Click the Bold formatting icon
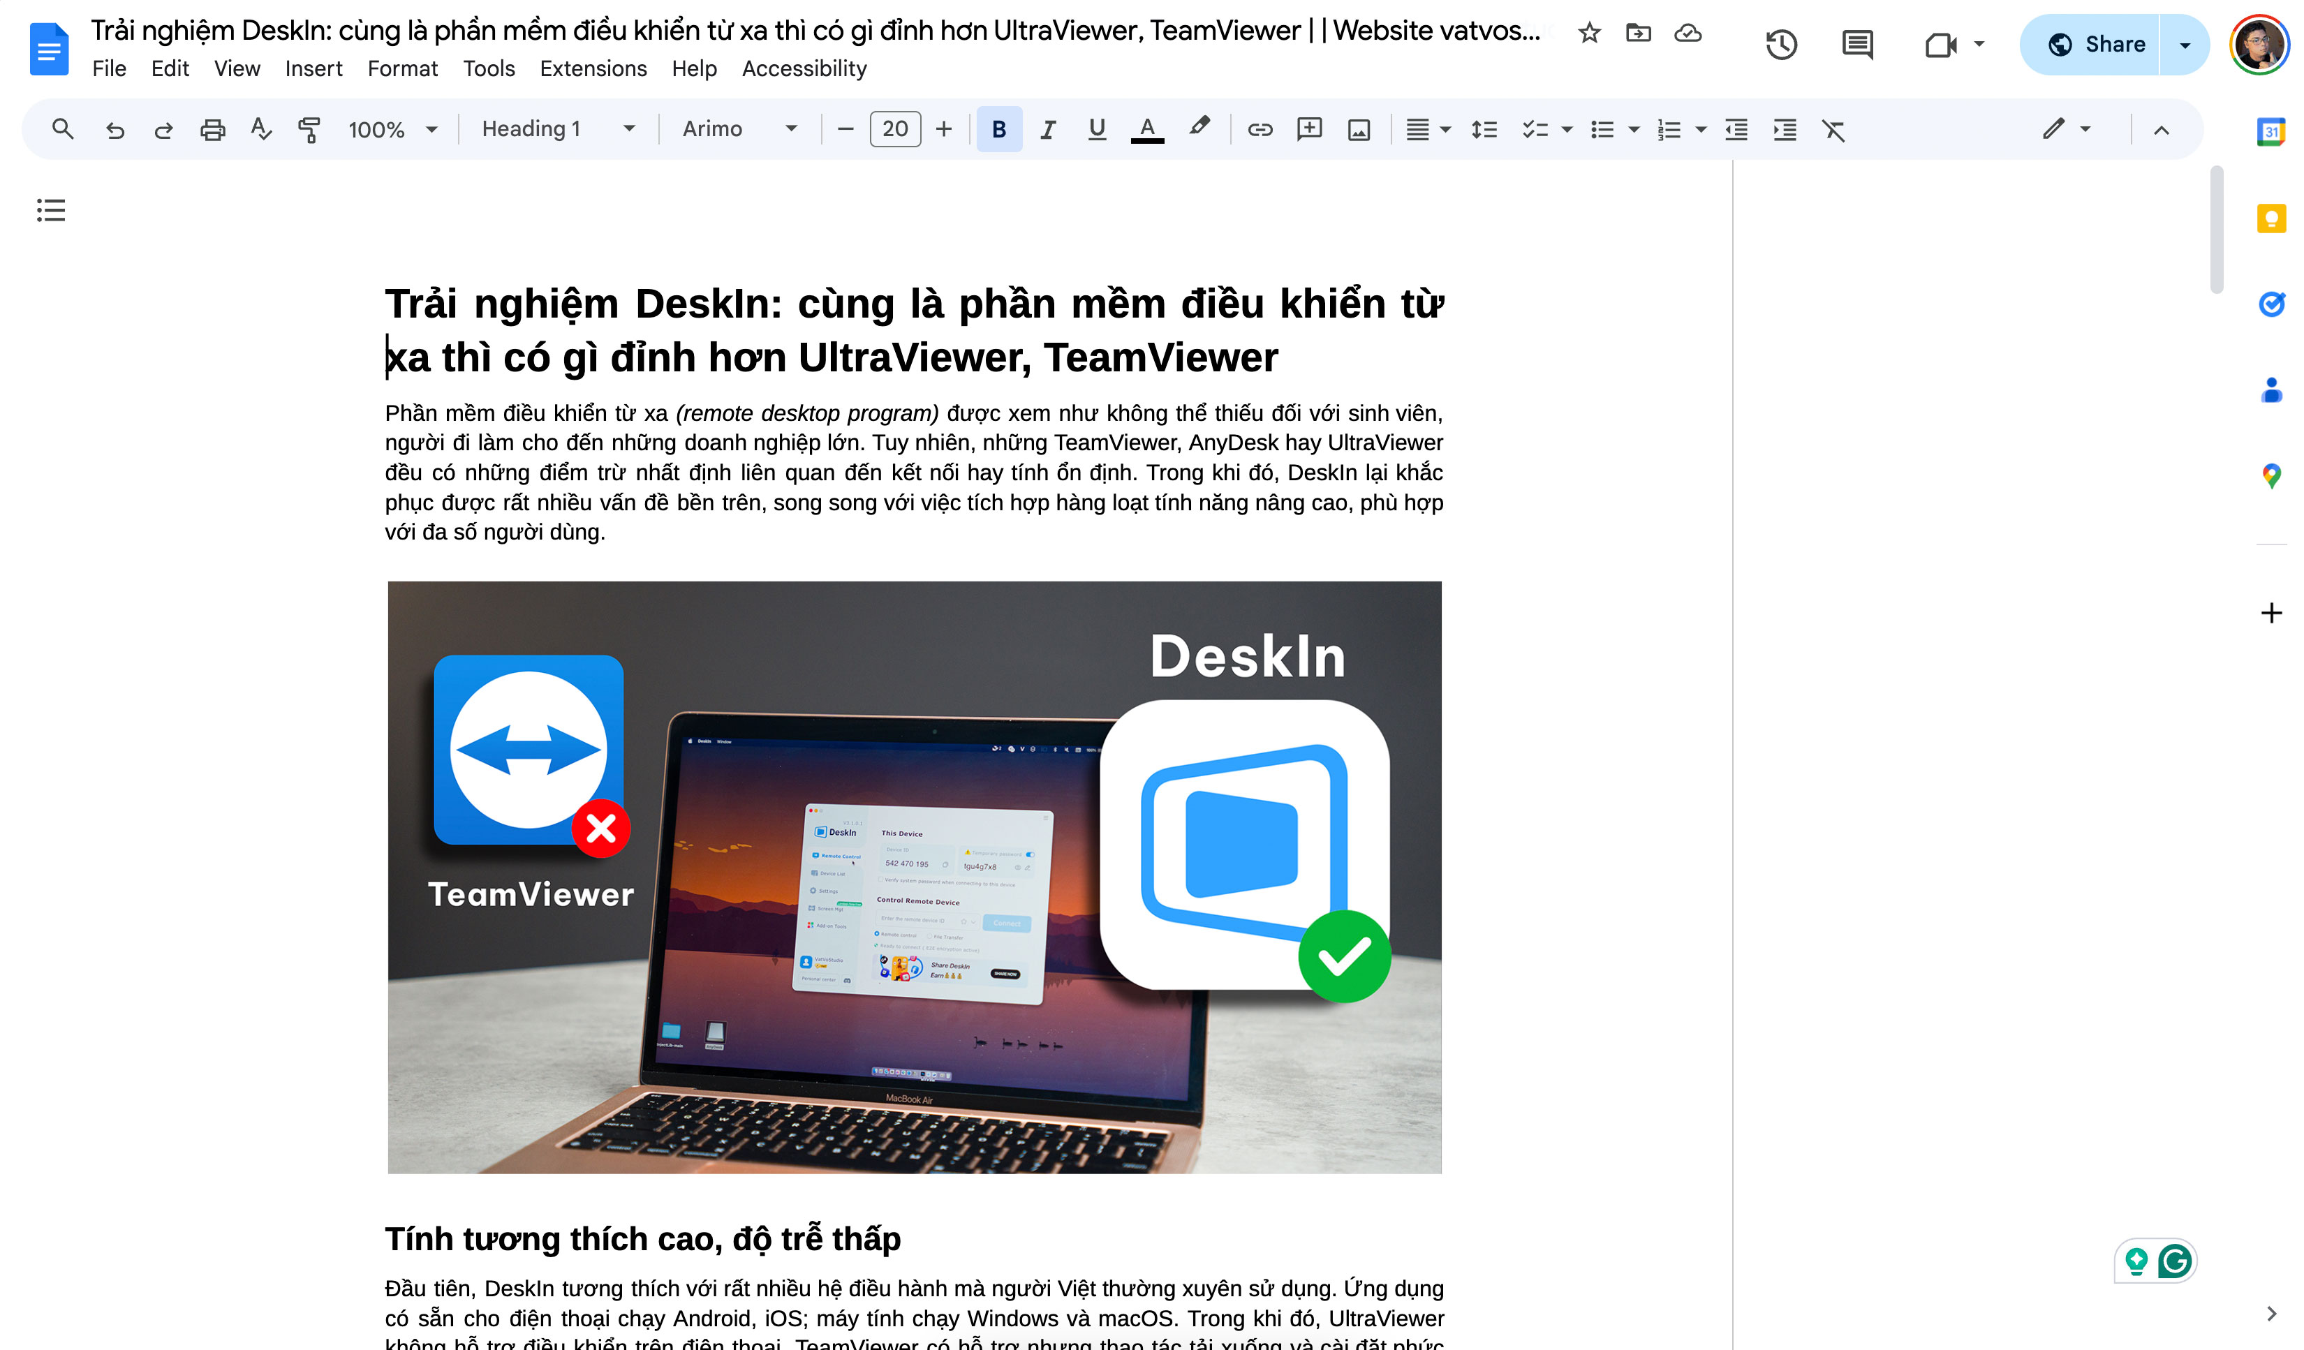 pos(996,128)
